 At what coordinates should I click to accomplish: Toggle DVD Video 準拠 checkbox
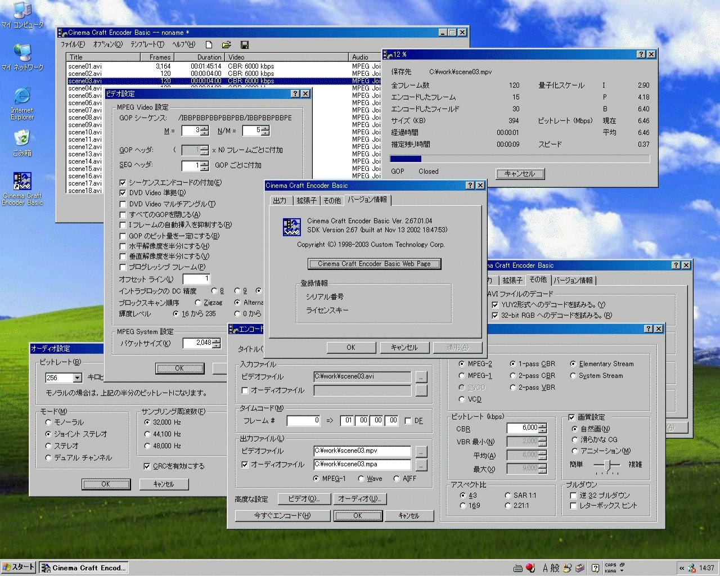tap(123, 193)
